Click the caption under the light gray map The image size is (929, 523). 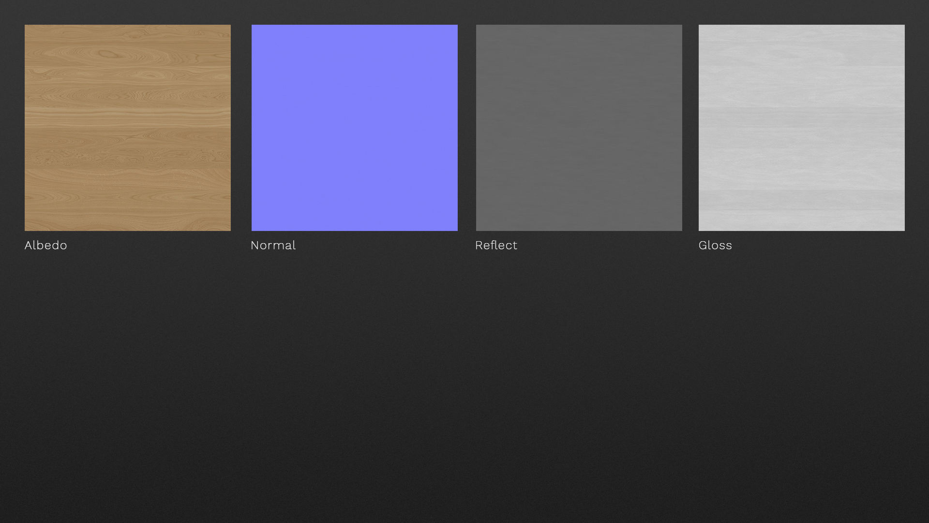click(715, 246)
